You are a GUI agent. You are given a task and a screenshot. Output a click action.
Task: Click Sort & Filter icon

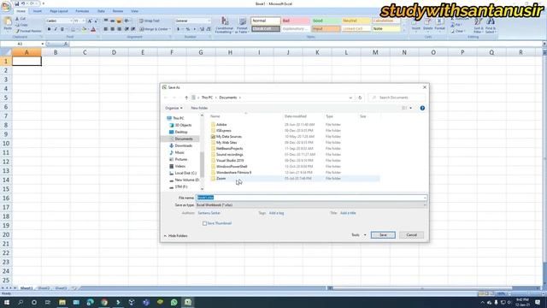(x=479, y=25)
